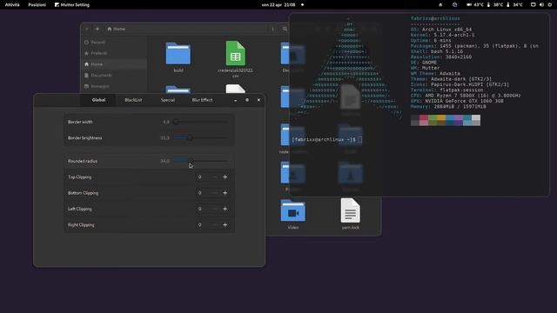Decrease Left Clipping with the minus button
The image size is (557, 313).
coord(214,209)
